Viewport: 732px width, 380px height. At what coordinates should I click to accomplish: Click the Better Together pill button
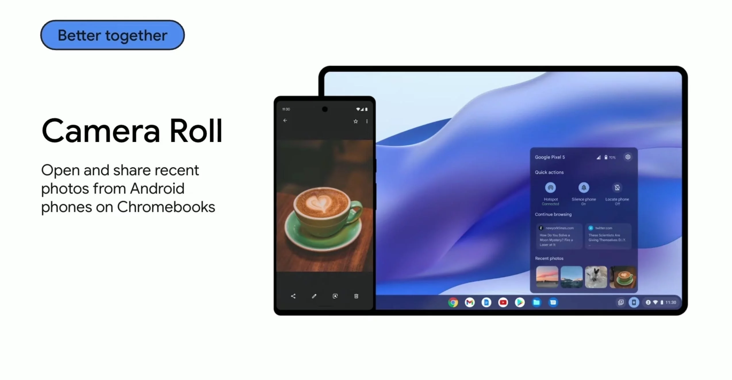(113, 35)
